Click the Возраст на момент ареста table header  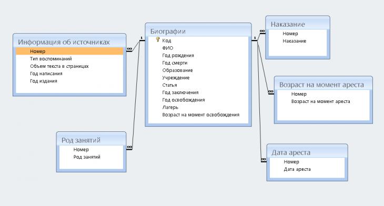point(324,85)
